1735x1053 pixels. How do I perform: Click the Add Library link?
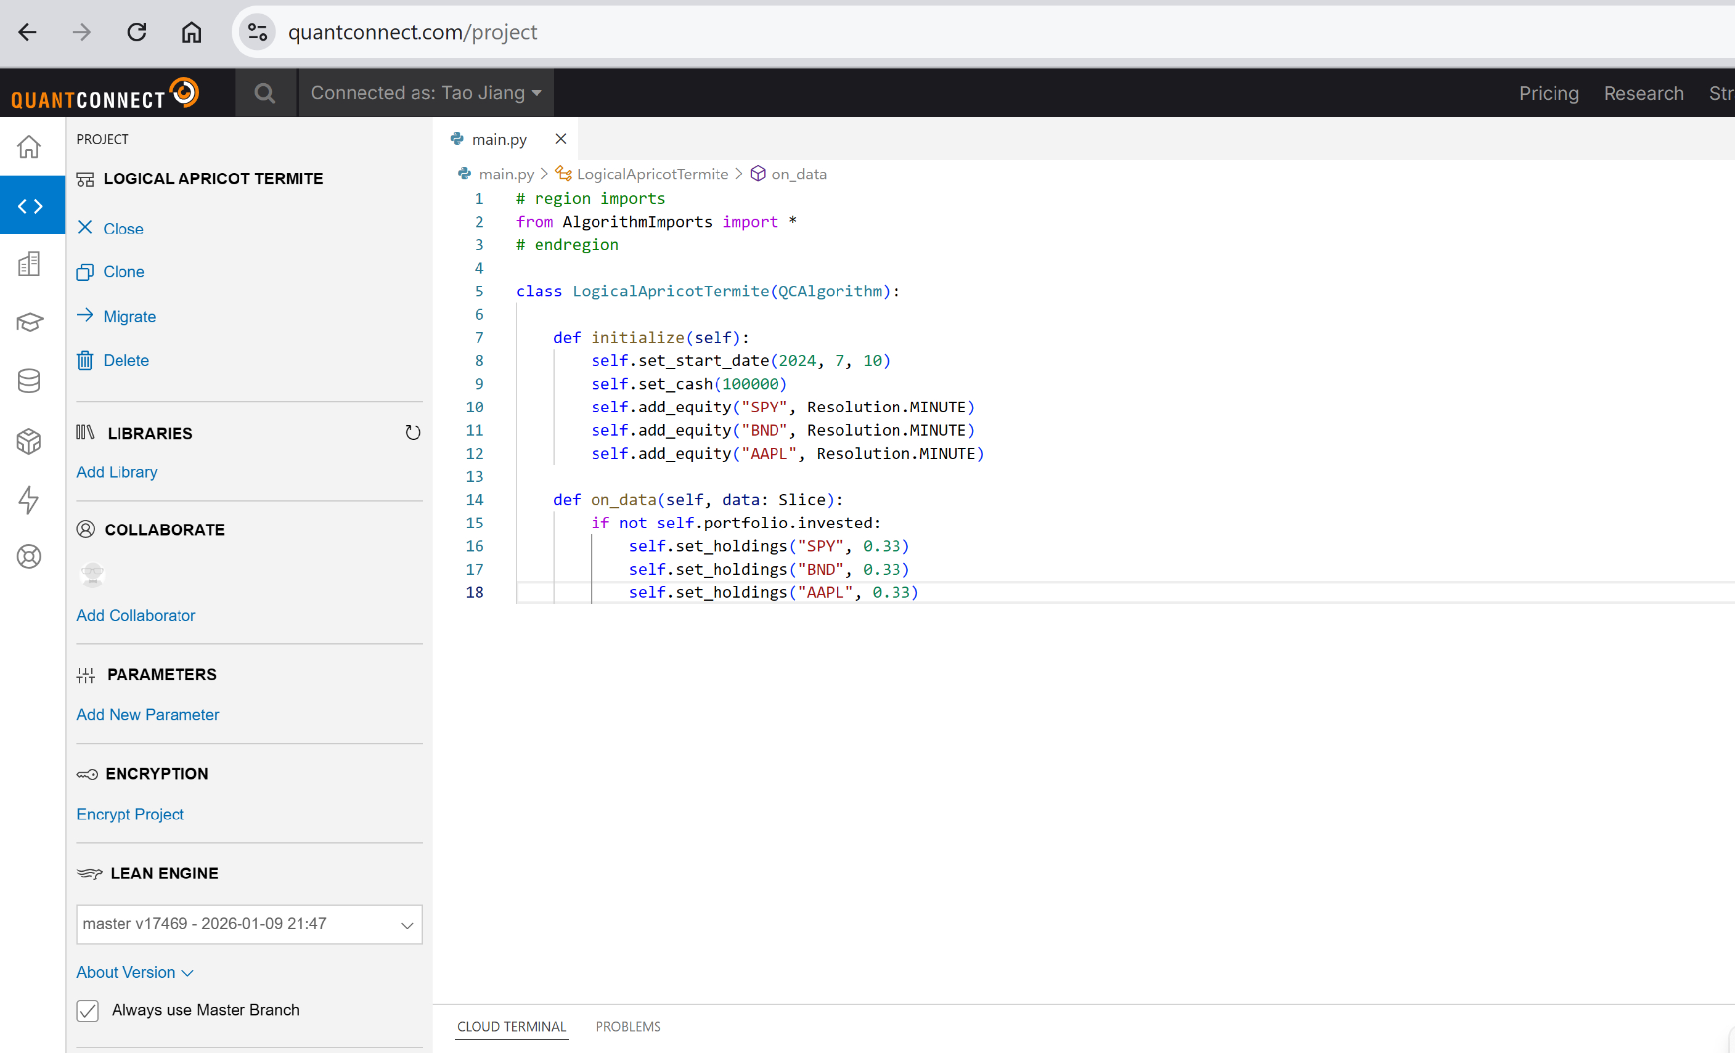[x=117, y=471]
